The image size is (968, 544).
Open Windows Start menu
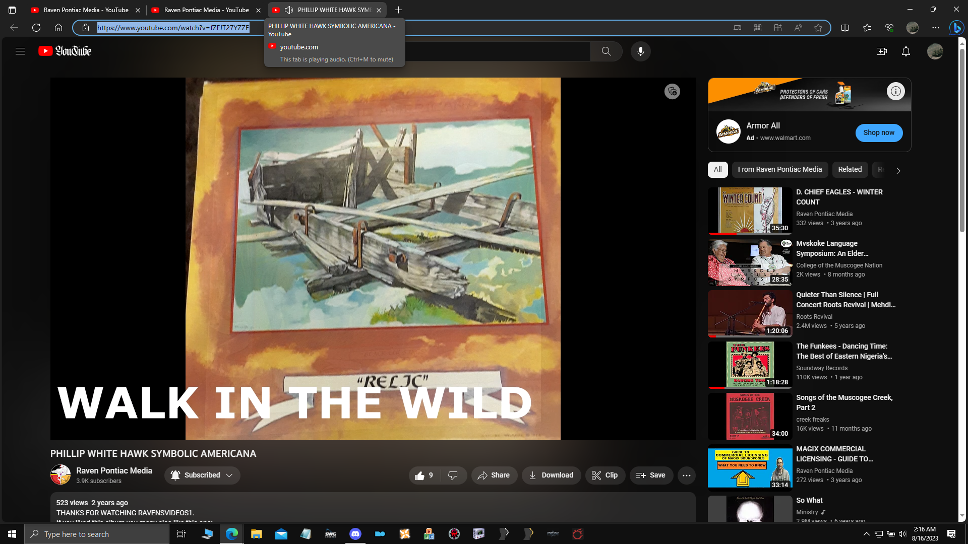(12, 534)
